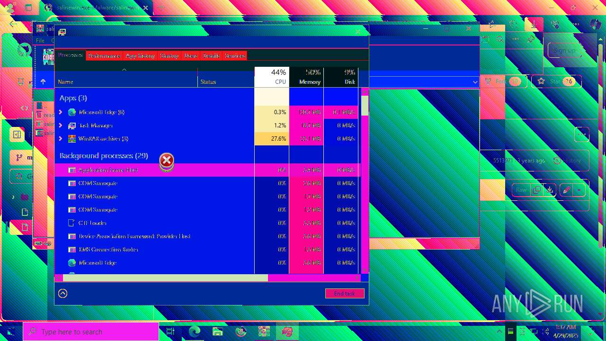Sort processes by Disk usage

[341, 77]
